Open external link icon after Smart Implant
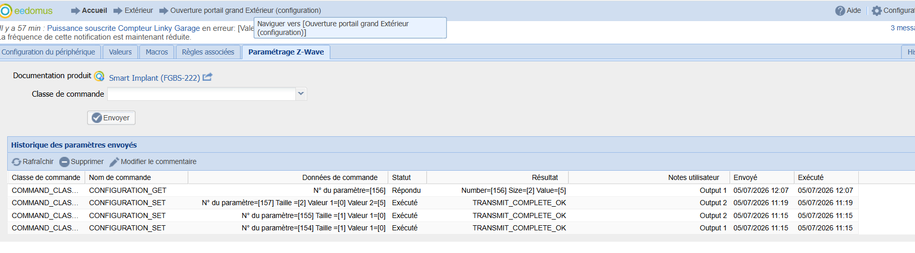This screenshot has height=253, width=915. click(x=207, y=77)
